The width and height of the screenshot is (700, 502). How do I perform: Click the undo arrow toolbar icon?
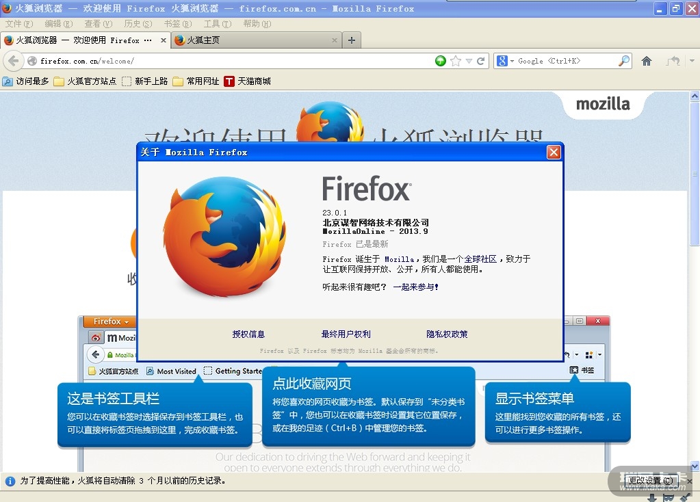click(x=673, y=61)
